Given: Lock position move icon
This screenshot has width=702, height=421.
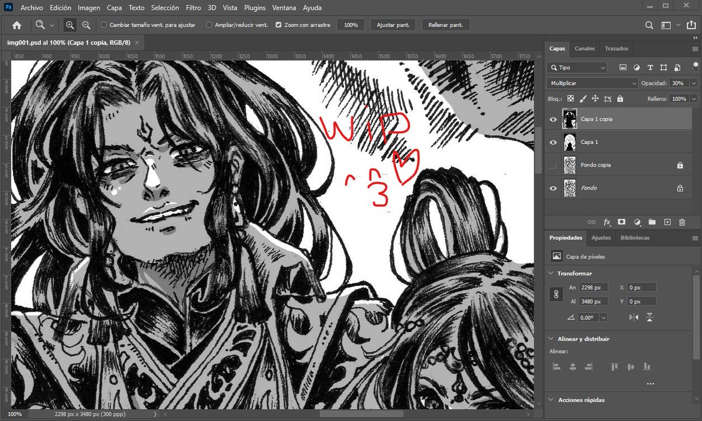Looking at the screenshot, I should coord(595,99).
